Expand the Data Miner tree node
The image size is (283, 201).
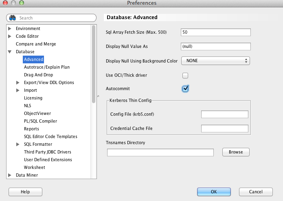(10, 175)
